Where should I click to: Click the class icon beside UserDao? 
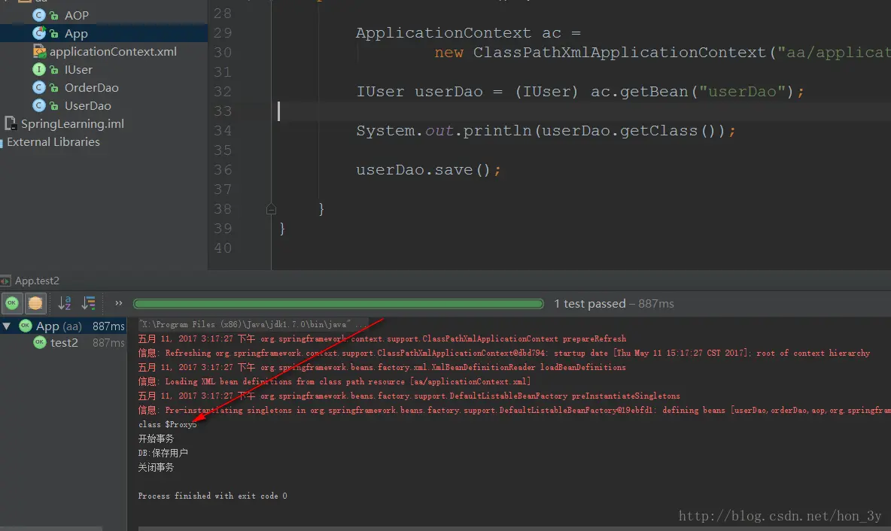pyautogui.click(x=38, y=105)
